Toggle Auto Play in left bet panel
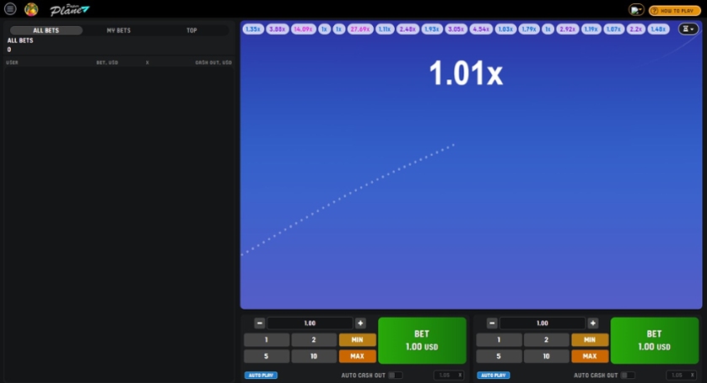Viewport: 707px width, 383px height. (261, 375)
